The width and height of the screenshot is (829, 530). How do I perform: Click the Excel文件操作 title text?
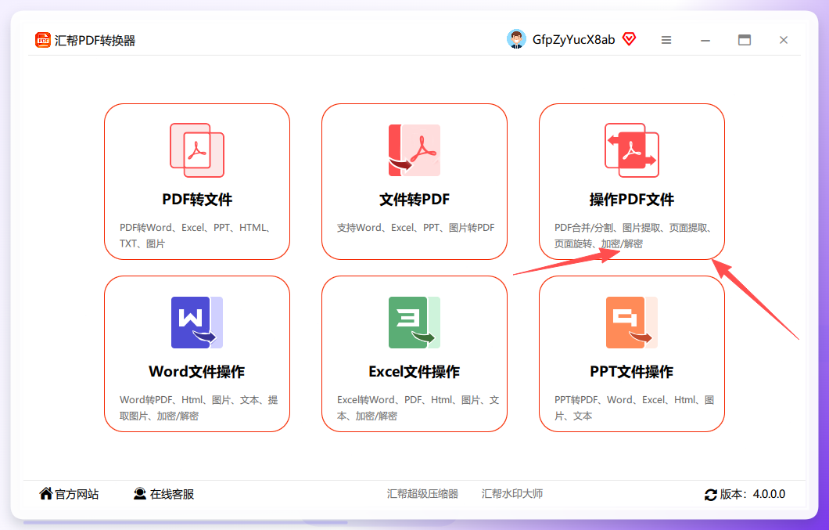coord(414,372)
